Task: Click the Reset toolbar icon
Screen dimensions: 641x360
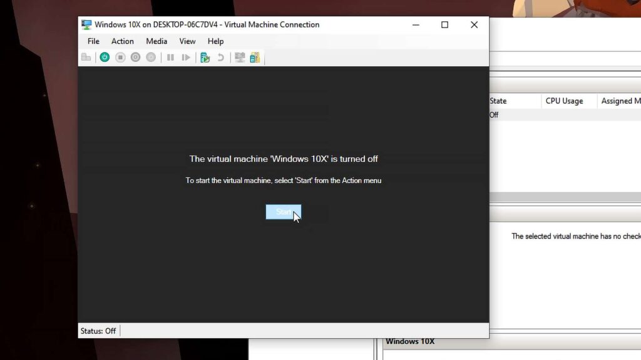Action: click(186, 57)
